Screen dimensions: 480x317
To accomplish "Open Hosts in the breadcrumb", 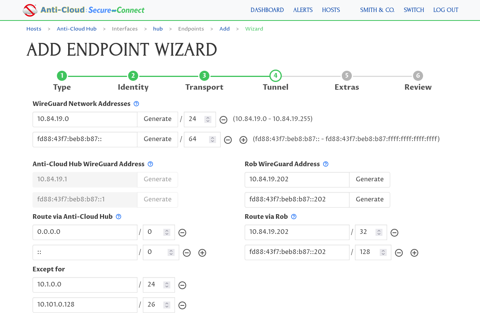I will 34,29.
